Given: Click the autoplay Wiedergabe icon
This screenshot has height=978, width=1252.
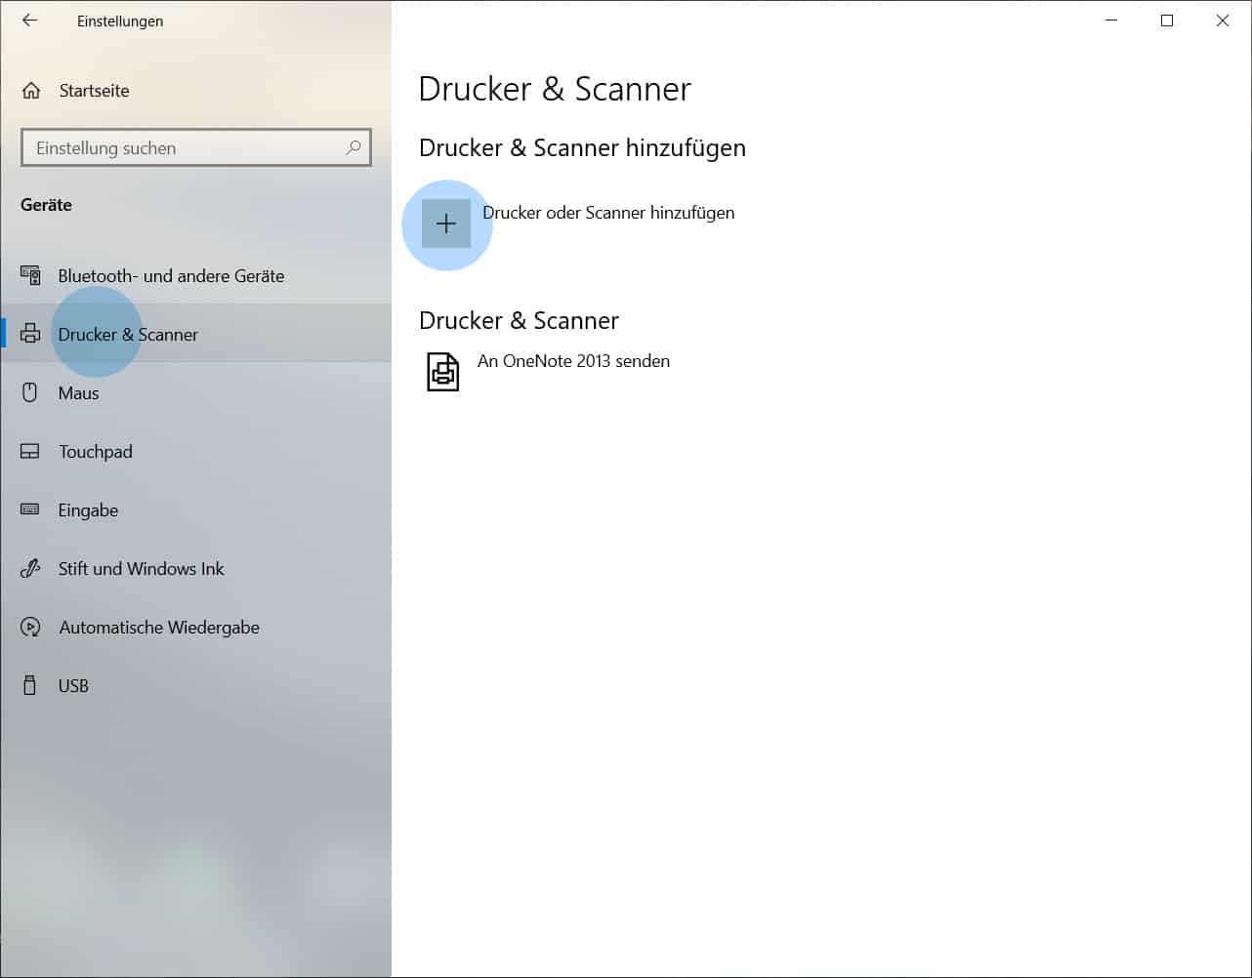Looking at the screenshot, I should [x=30, y=627].
